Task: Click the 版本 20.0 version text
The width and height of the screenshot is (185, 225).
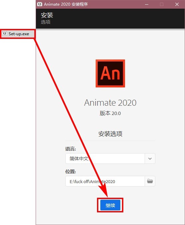Action: coord(110,113)
